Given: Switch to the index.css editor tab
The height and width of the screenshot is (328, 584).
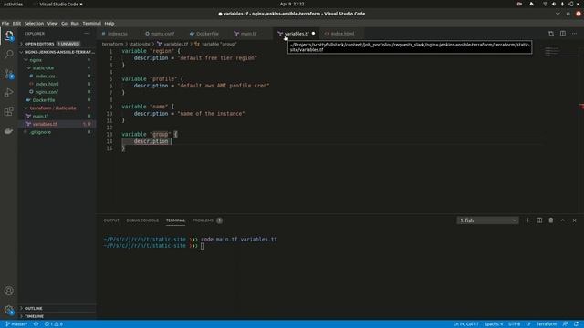Looking at the screenshot, I should pyautogui.click(x=118, y=34).
